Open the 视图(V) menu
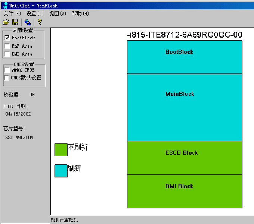Image resolution: width=254 pixels, height=224 pixels. [58, 13]
